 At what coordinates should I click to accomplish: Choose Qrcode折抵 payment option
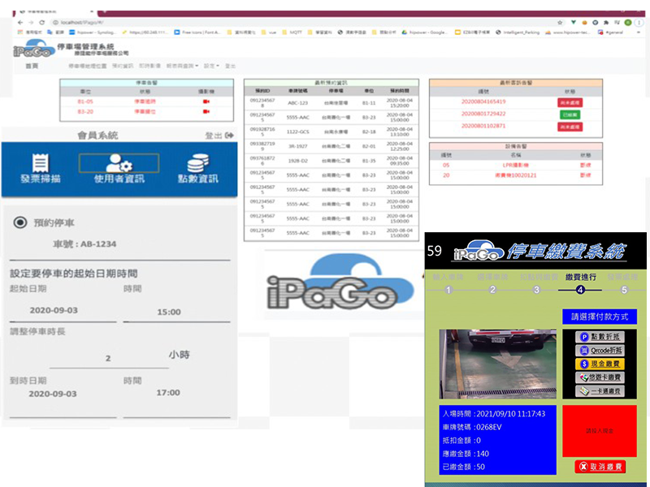click(x=599, y=351)
